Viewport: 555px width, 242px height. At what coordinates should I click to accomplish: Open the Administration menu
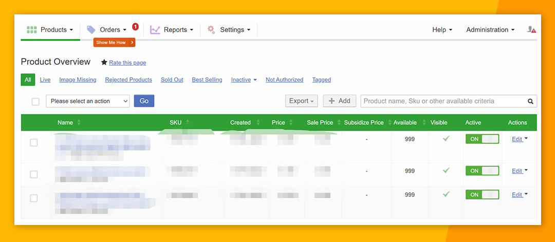tap(490, 30)
